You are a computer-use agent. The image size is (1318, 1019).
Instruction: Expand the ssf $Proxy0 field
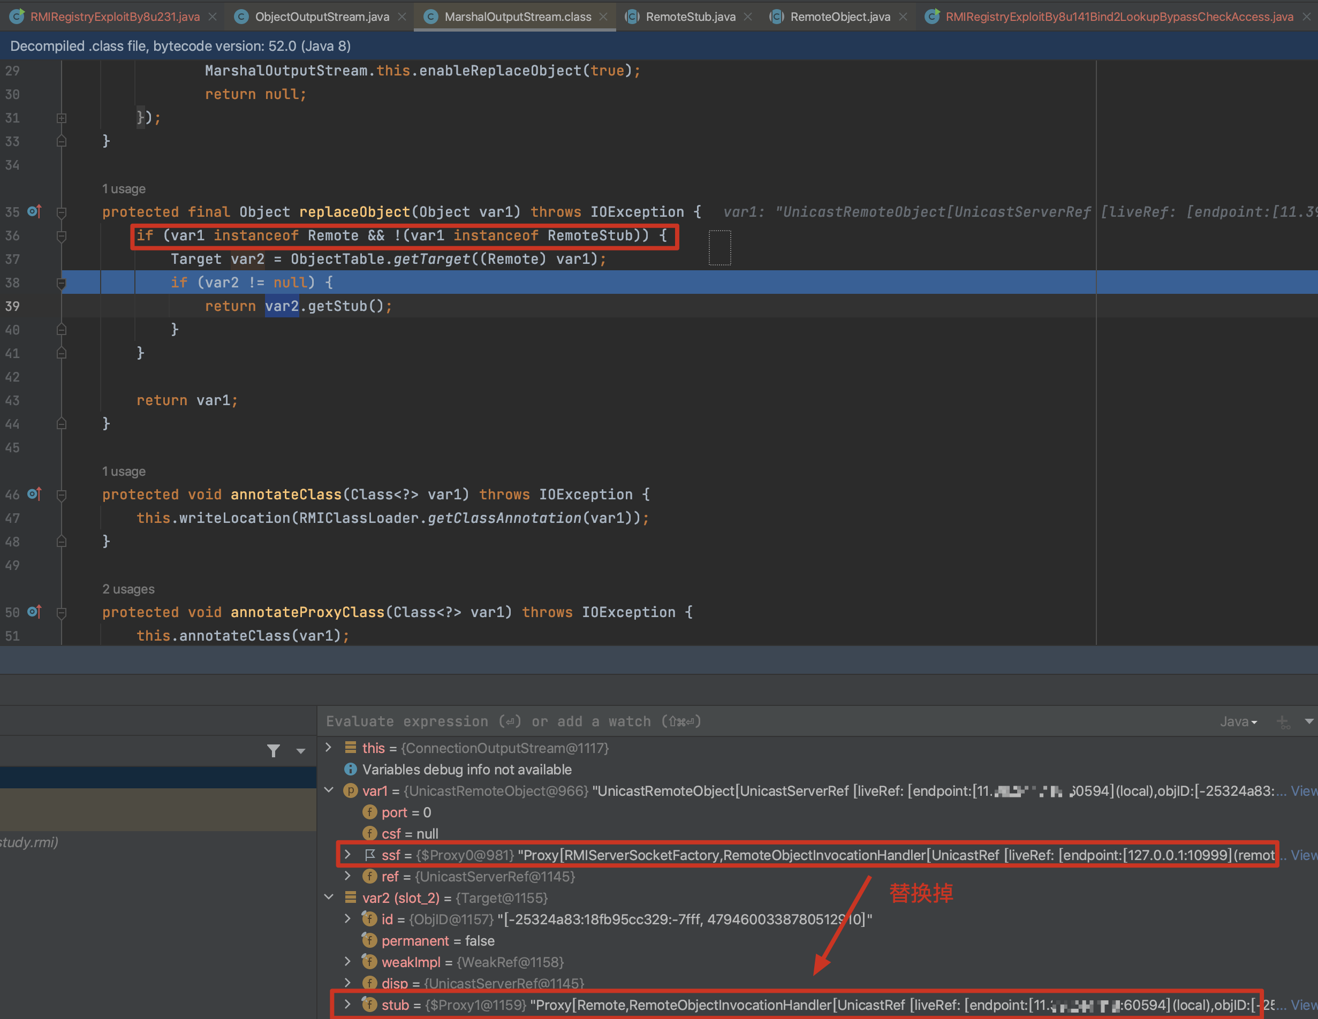(x=347, y=854)
